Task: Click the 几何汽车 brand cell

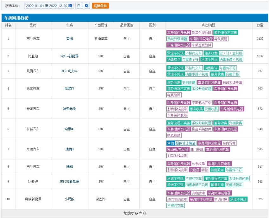Action: pyautogui.click(x=33, y=71)
